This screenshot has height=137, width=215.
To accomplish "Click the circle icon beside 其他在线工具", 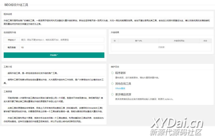I will [x=112, y=84].
